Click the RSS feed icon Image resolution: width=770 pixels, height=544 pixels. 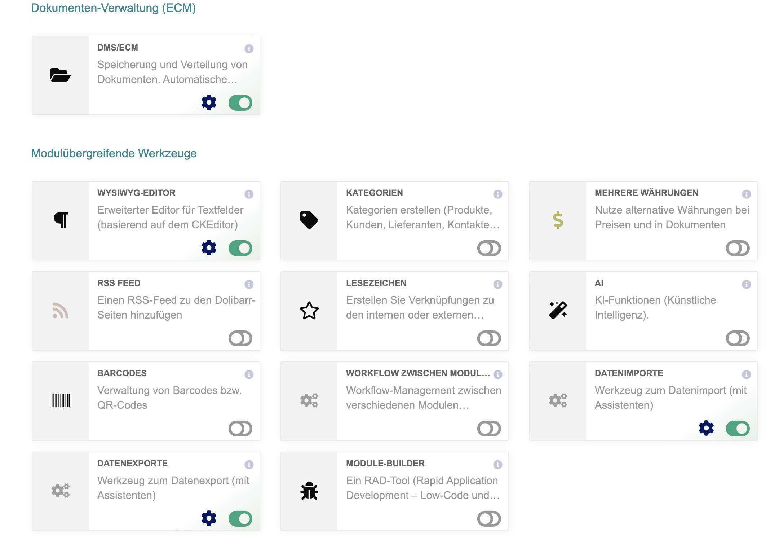(x=61, y=311)
